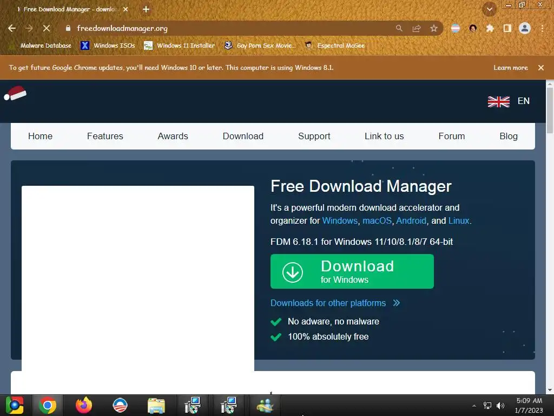554x416 pixels.
Task: Open the Obama-logo app in taskbar
Action: point(120,405)
